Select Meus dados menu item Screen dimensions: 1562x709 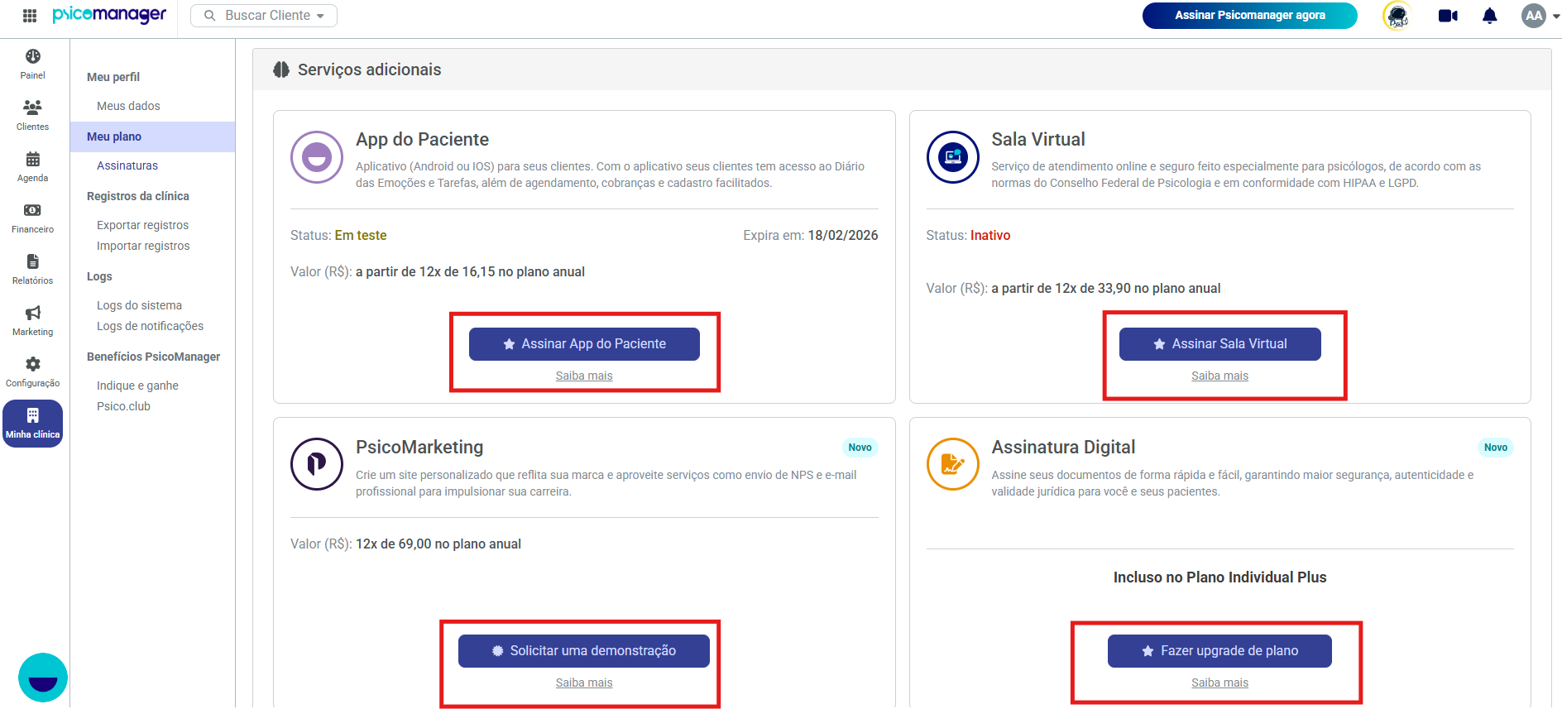(128, 106)
